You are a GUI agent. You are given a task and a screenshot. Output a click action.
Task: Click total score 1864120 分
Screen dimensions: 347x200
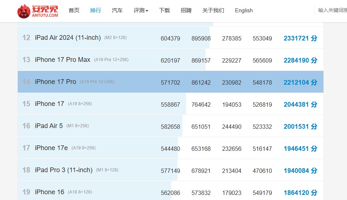pos(300,193)
